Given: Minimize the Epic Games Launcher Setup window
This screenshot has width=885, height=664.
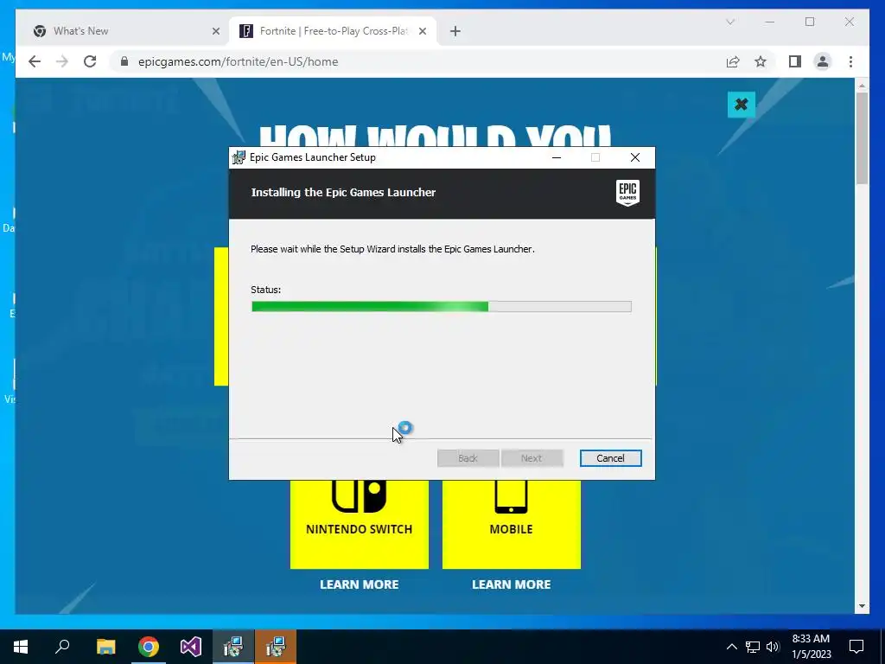Looking at the screenshot, I should pos(556,157).
